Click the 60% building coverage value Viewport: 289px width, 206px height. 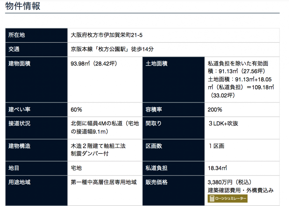click(76, 110)
